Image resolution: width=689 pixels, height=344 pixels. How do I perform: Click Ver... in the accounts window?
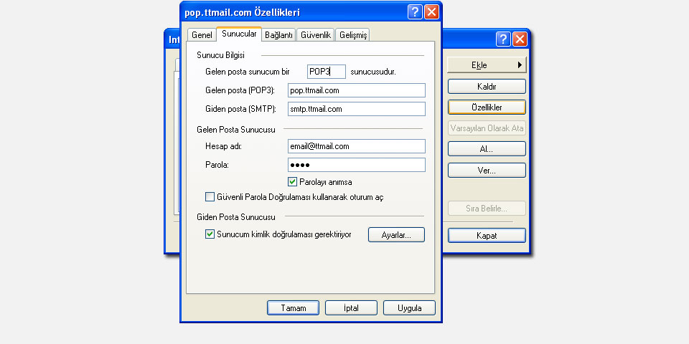(x=487, y=171)
